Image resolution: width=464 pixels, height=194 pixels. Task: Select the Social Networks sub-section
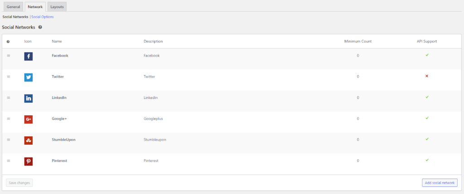pyautogui.click(x=15, y=17)
